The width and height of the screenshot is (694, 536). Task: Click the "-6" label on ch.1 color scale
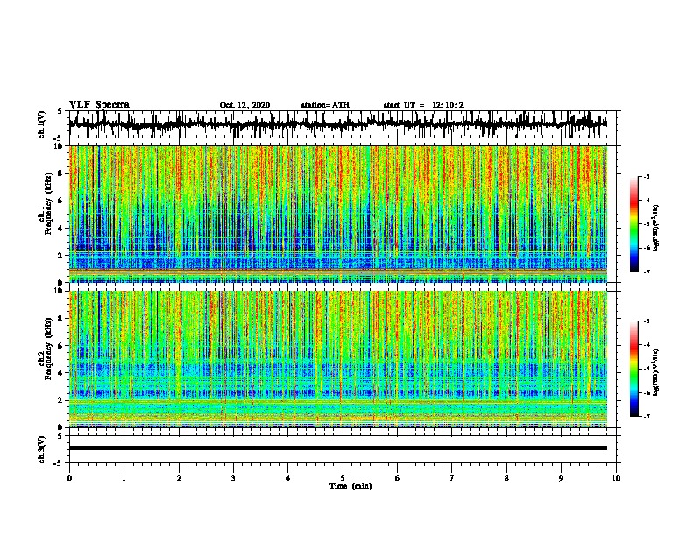pos(646,248)
